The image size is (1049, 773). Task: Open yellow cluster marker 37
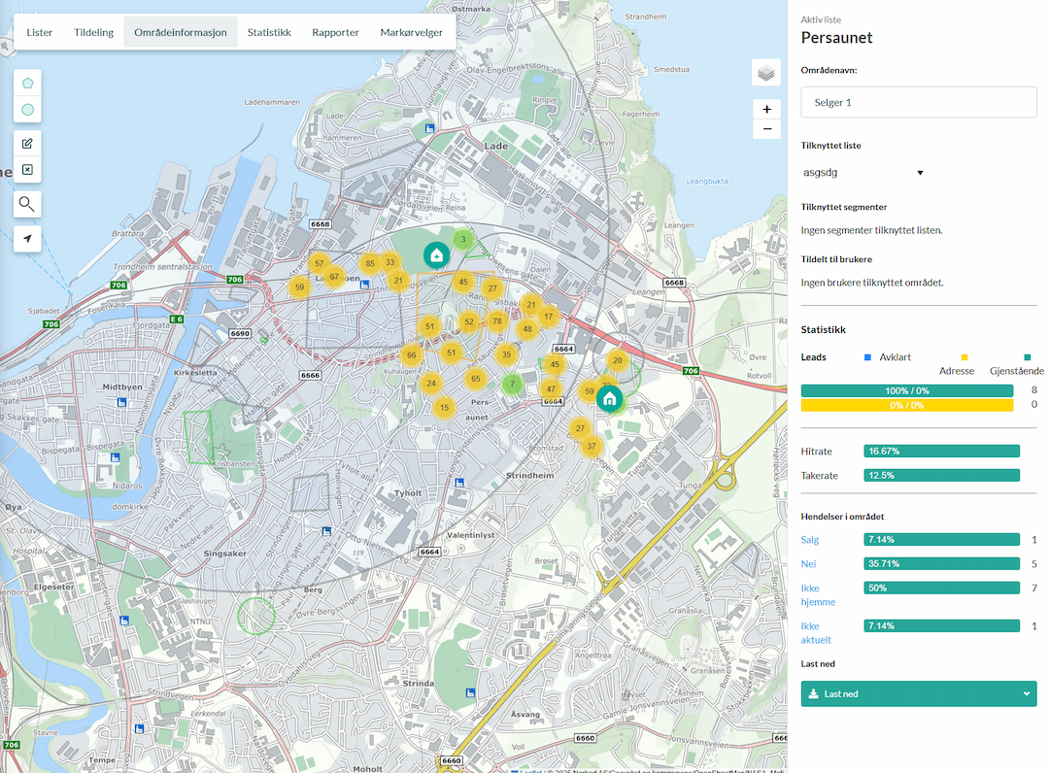pos(592,446)
